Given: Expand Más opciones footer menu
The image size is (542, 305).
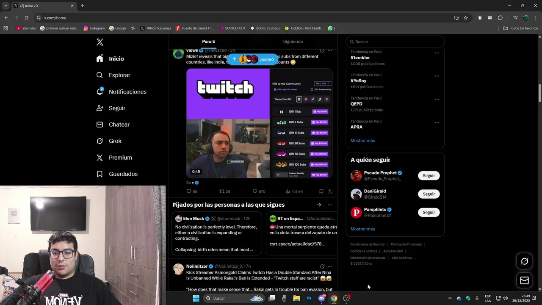Looking at the screenshot, I should (x=404, y=258).
